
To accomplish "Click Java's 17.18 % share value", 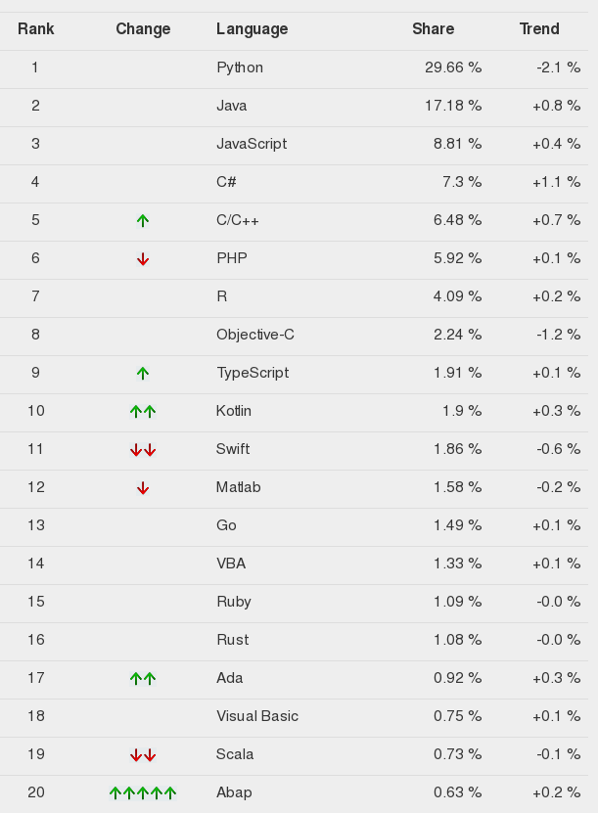I will click(x=453, y=106).
